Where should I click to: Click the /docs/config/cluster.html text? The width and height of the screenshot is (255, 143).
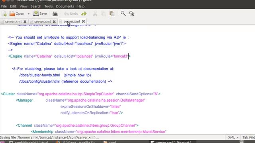coord(39,81)
